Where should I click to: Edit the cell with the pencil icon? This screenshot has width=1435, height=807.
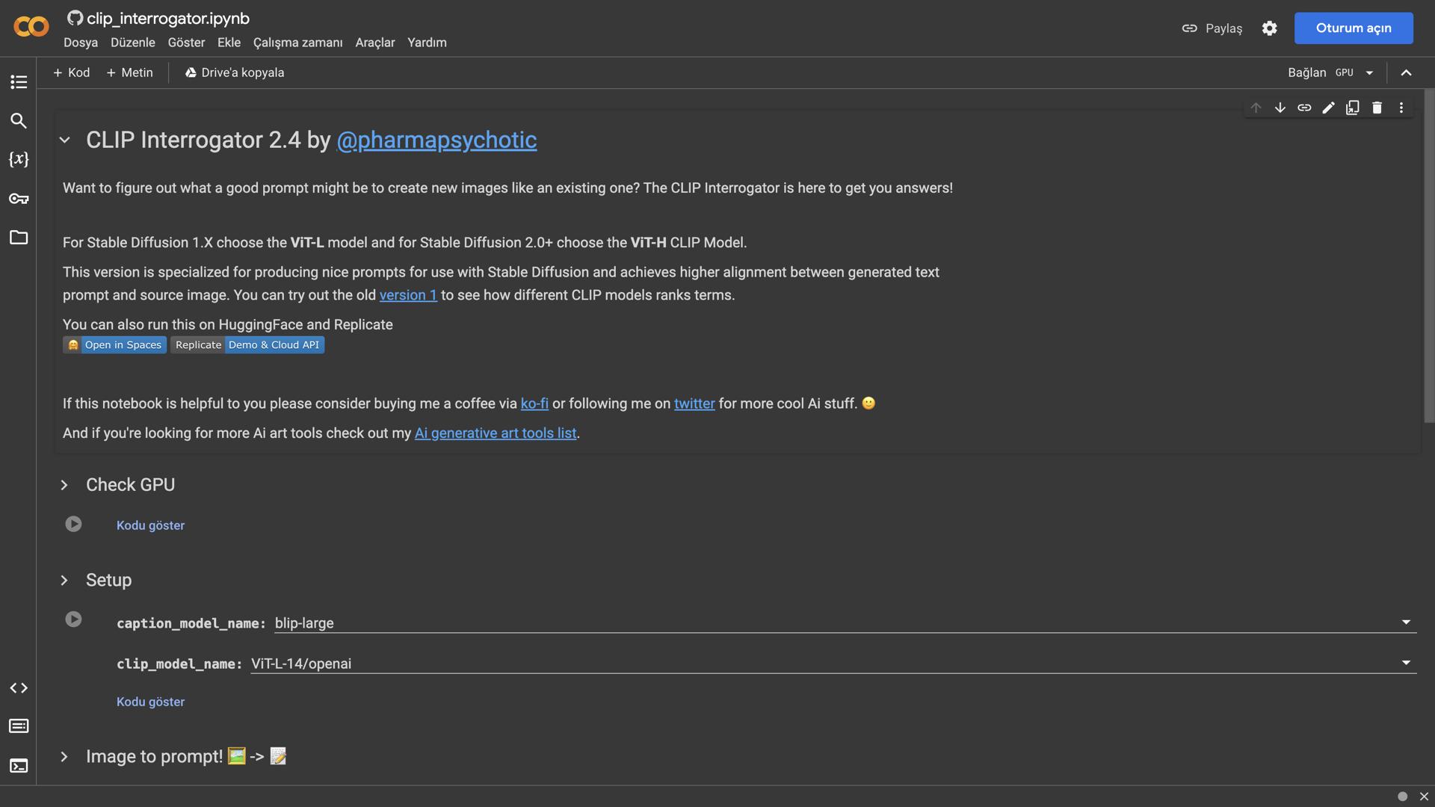coord(1328,108)
